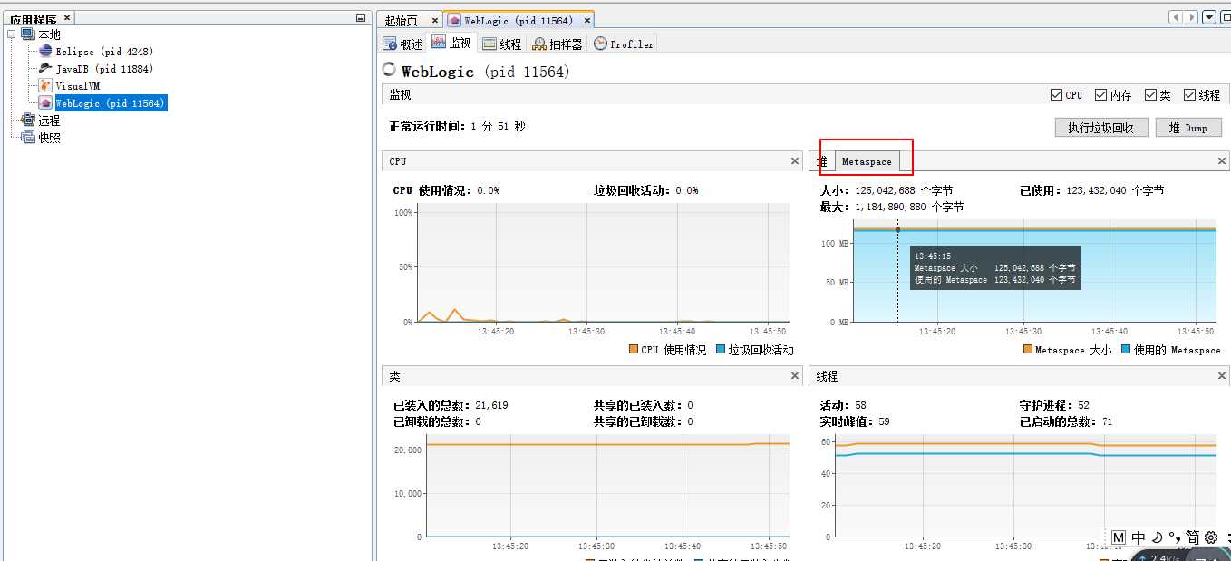Click the WebLogic icon in the applications tree

tap(45, 103)
